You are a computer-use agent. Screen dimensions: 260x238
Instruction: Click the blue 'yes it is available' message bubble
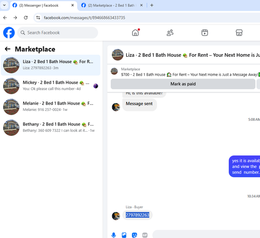click(244, 166)
